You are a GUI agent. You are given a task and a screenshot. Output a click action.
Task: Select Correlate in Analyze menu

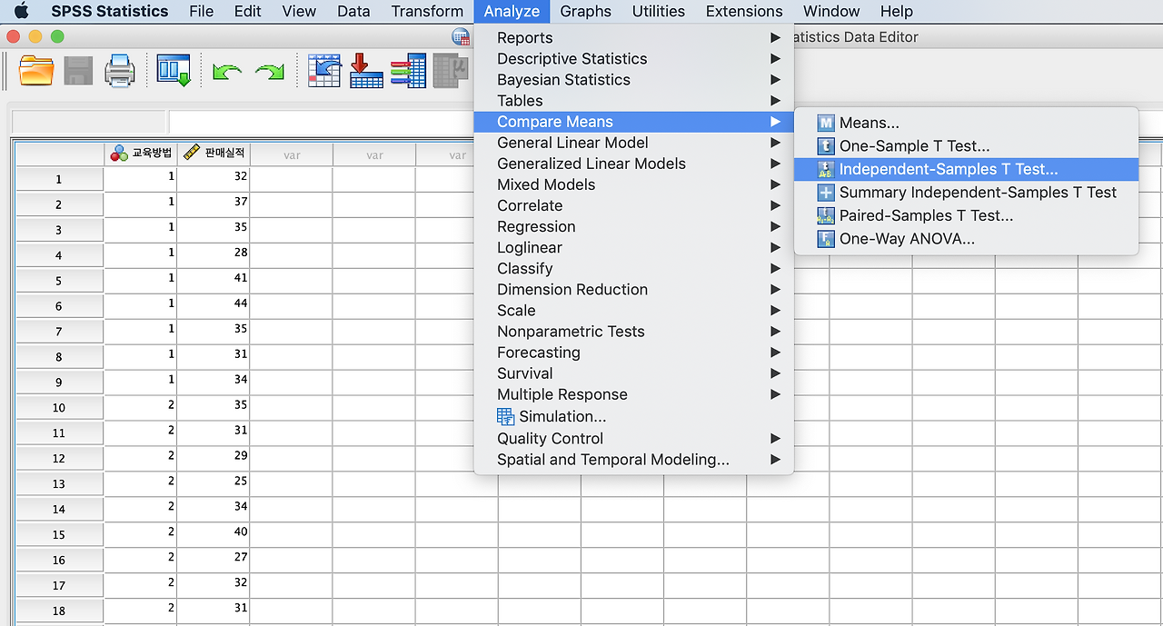click(633, 205)
